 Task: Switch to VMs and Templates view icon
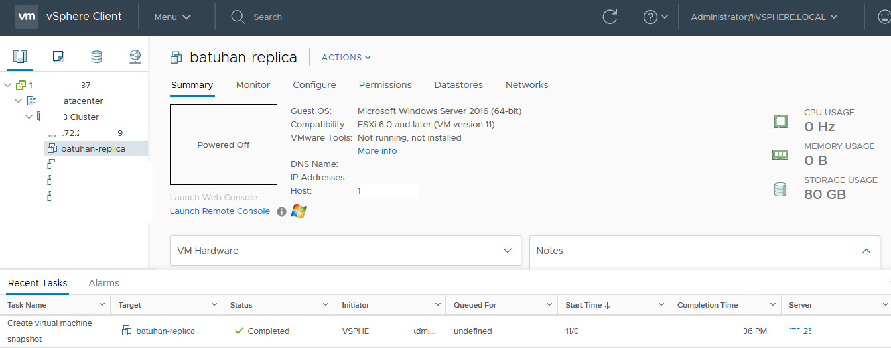(x=58, y=57)
